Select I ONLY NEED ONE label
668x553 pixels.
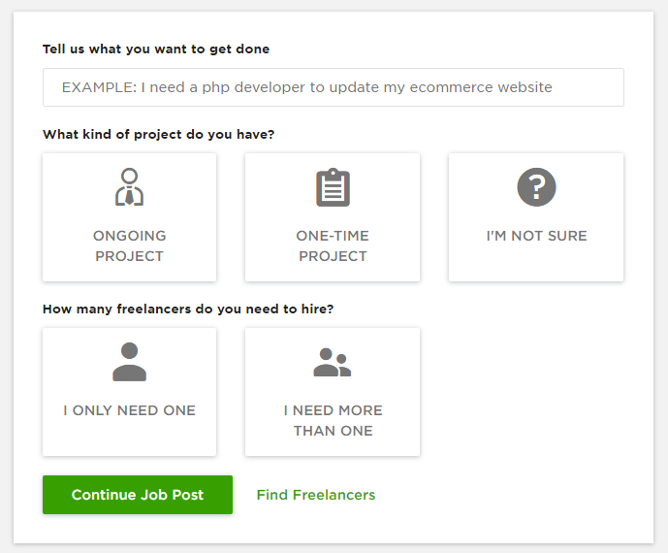130,410
